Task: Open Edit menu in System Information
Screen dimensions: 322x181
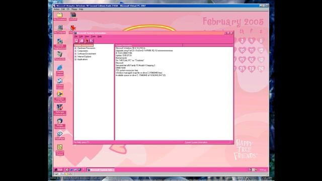Action: (x=81, y=37)
